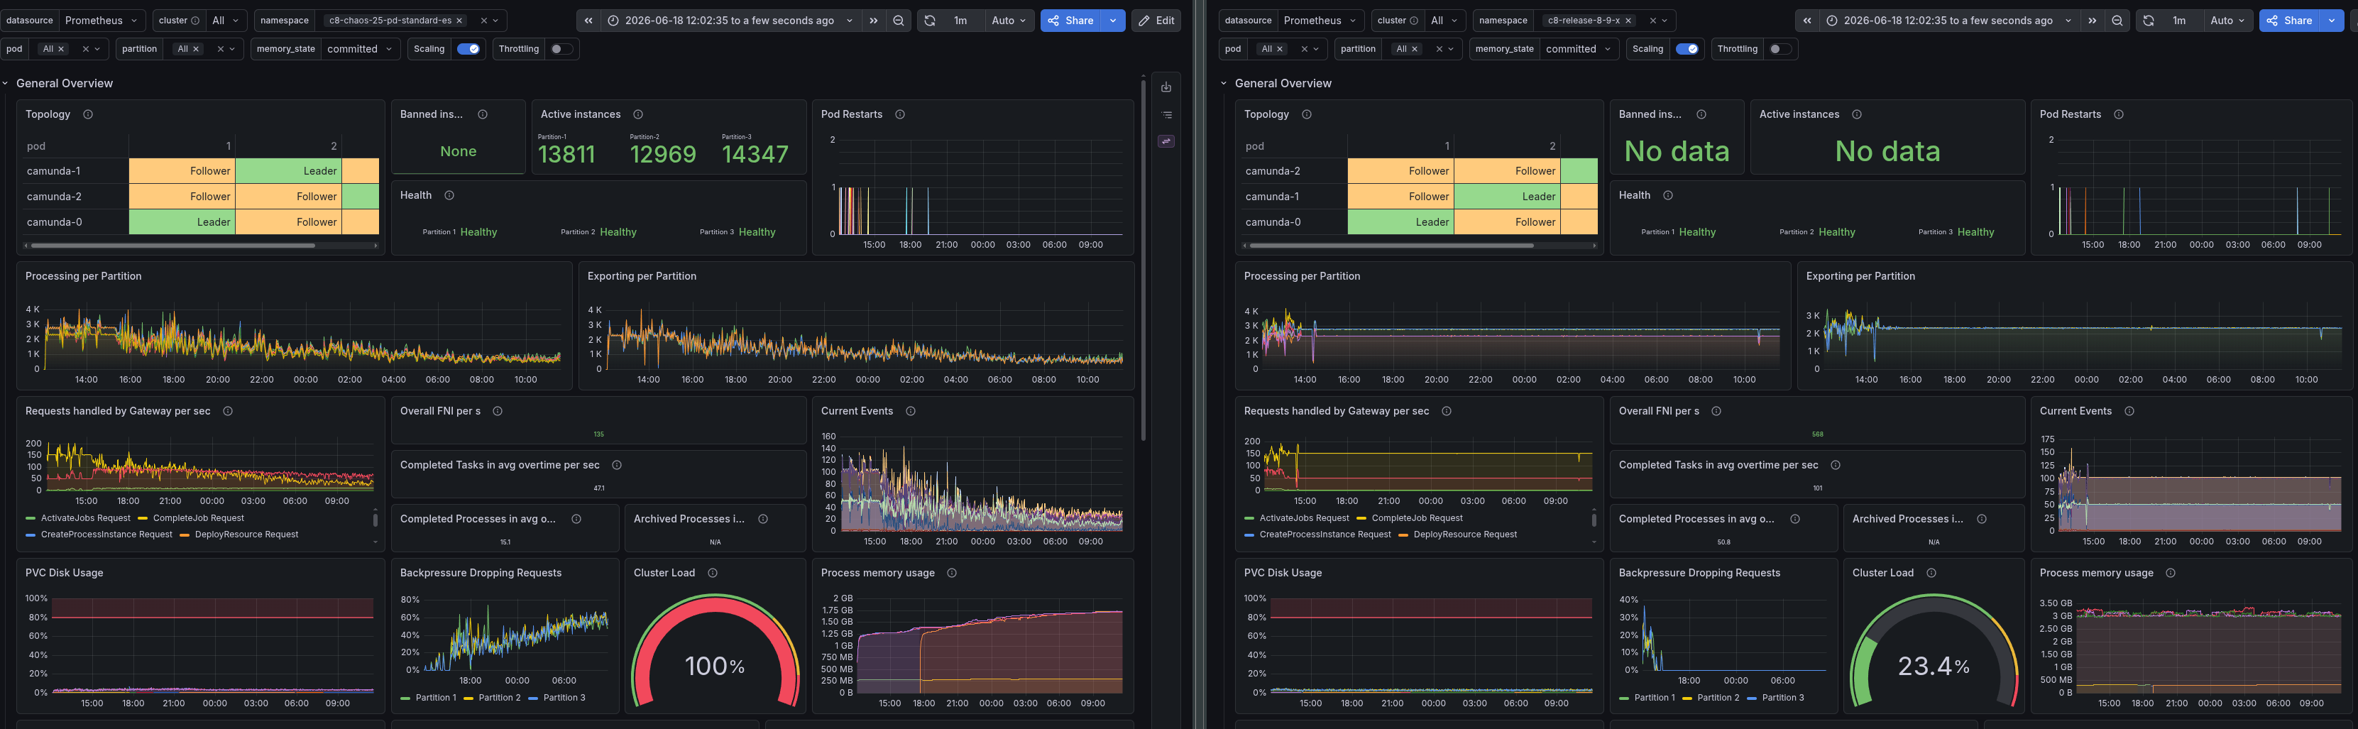Screen dimensions: 2358x729
Task: Shift time range backward in right dashboard
Action: coord(1807,20)
